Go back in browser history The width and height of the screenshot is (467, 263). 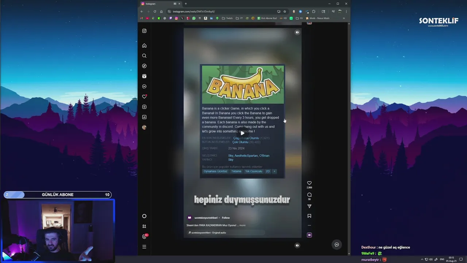pos(142,11)
